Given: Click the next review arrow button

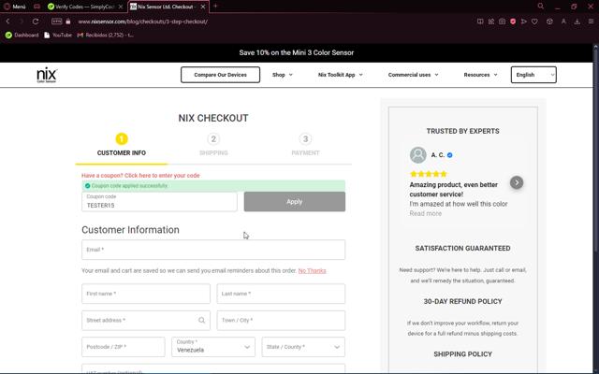Looking at the screenshot, I should (517, 182).
